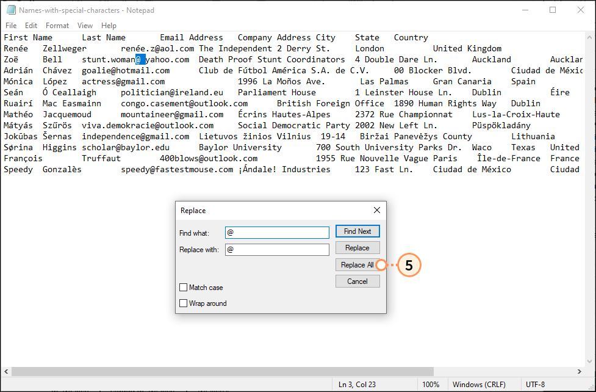Click the text actress@gmail.com
The image size is (596, 392).
[x=124, y=81]
